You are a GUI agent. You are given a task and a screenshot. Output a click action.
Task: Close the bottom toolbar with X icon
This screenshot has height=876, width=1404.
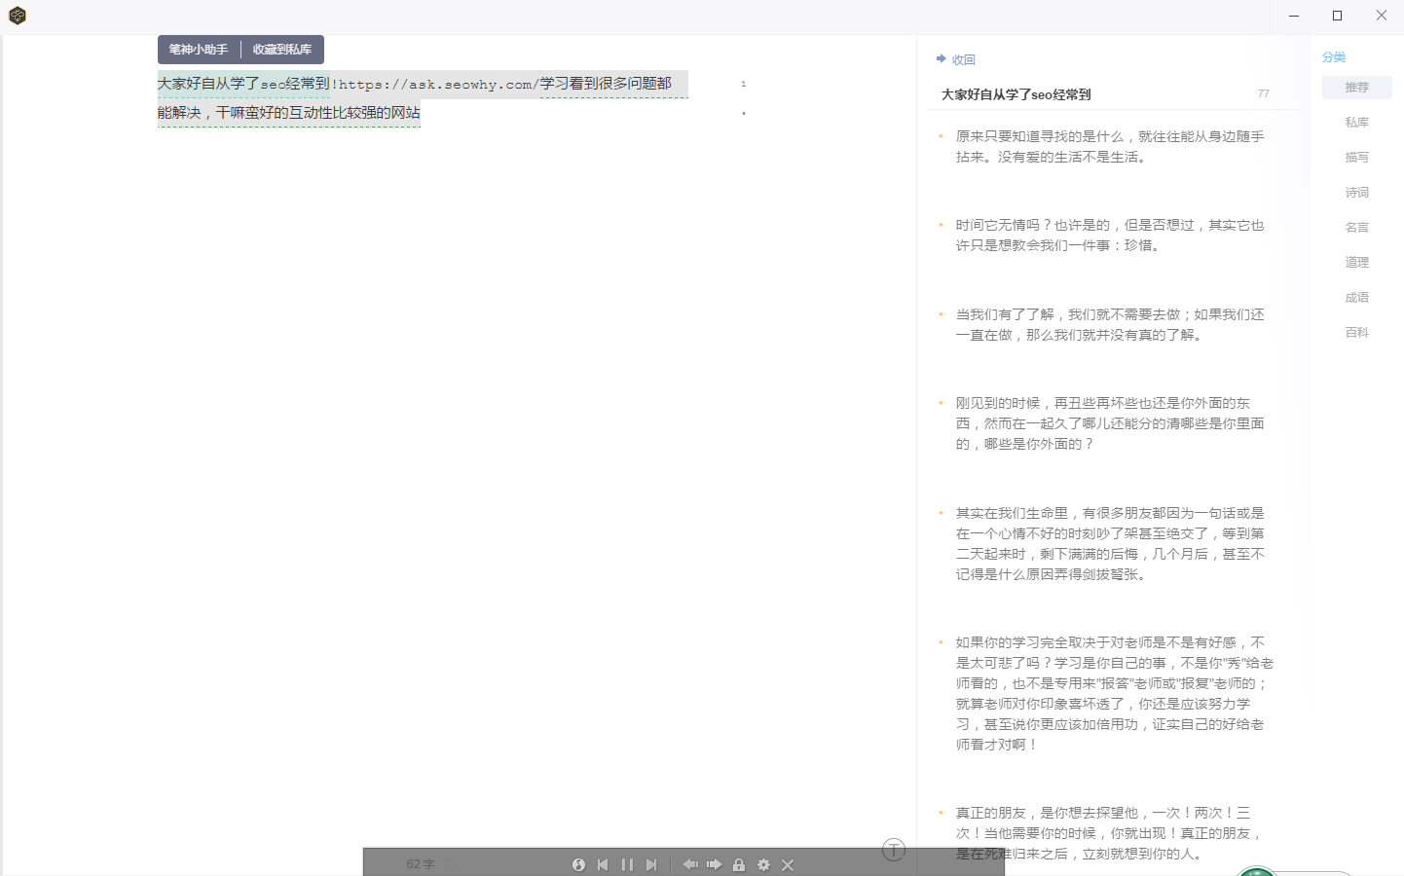coord(788,864)
